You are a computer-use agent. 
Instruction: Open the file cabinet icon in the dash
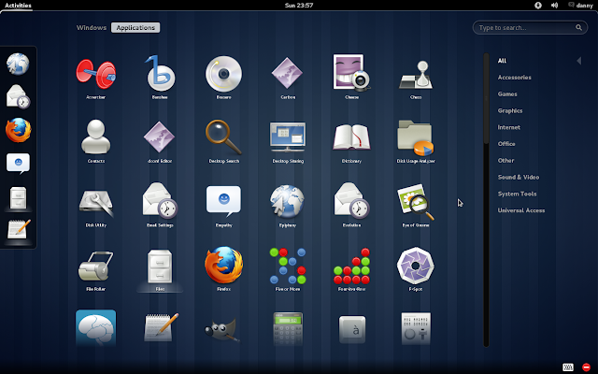[x=18, y=197]
